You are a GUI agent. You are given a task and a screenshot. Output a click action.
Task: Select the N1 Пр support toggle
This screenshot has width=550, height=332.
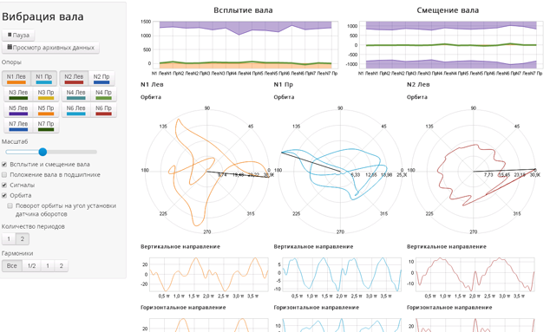click(44, 79)
